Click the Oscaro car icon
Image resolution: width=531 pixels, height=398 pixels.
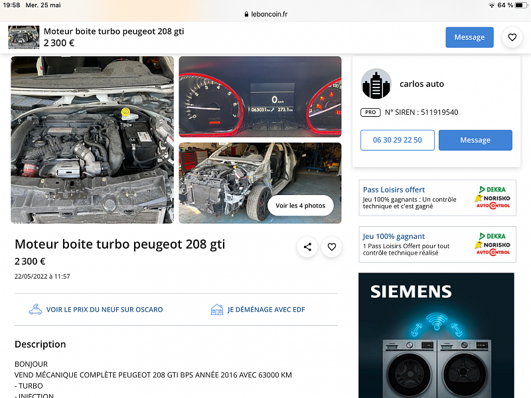[36, 309]
